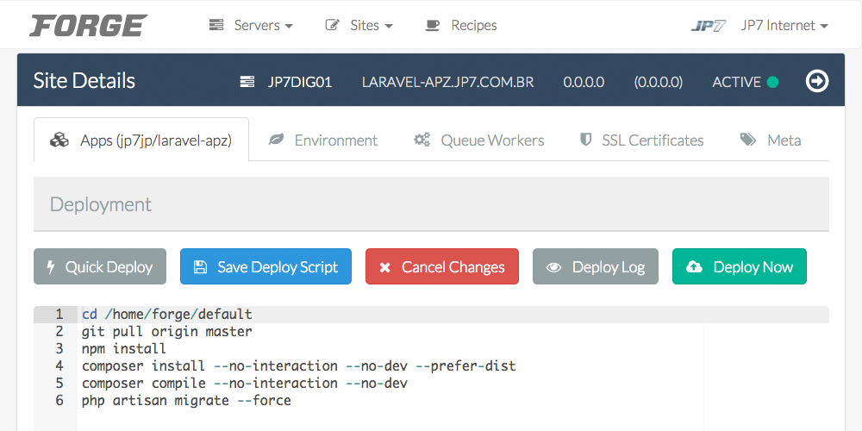Click the pencil edit icon beside Sites
The height and width of the screenshot is (431, 862).
332,25
